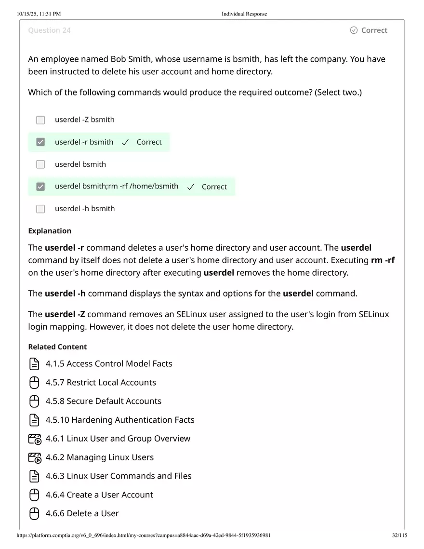Select the lab icon next to 4.6.4 Create a User Account
The width and height of the screenshot is (424, 549).
pos(34,495)
